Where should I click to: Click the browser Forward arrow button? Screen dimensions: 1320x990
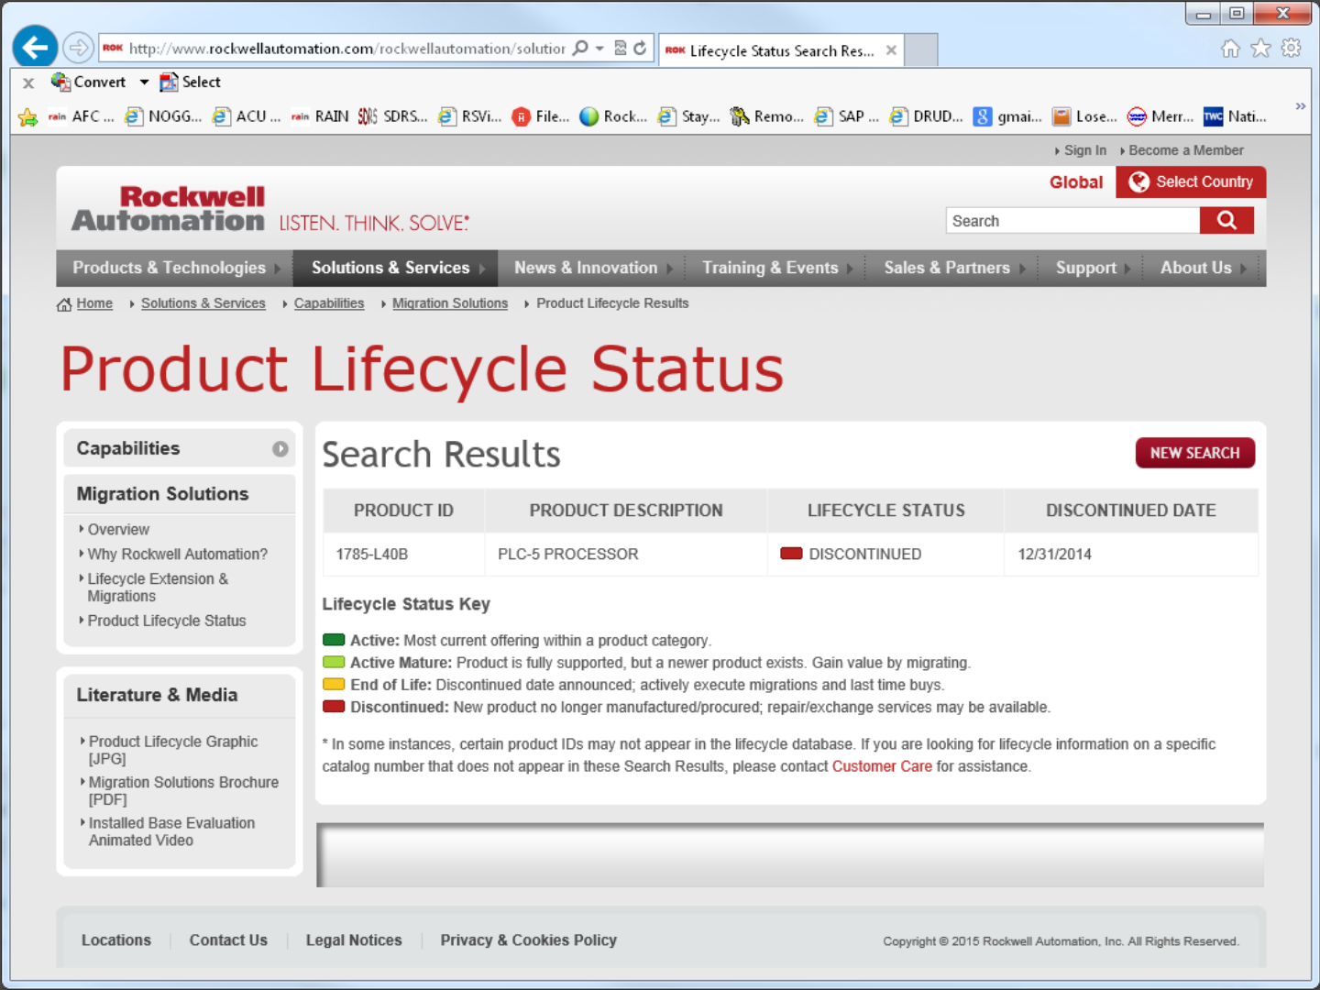[79, 48]
